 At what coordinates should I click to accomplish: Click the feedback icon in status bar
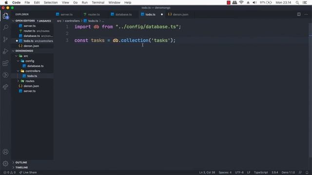click(300, 173)
